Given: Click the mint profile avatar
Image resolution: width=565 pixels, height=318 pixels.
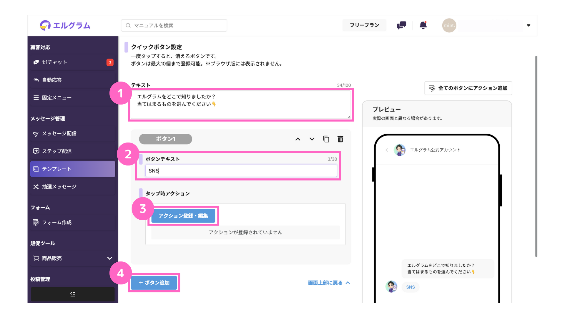Looking at the screenshot, I should 449,25.
